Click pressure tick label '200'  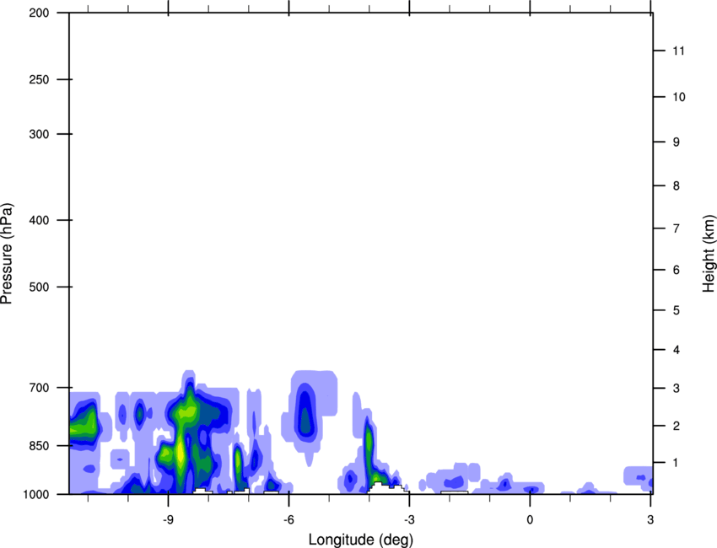(39, 13)
